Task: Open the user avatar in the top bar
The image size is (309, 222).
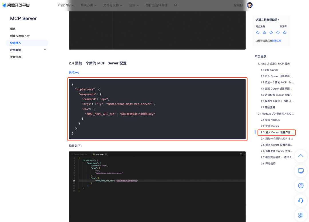Action: [249, 5]
